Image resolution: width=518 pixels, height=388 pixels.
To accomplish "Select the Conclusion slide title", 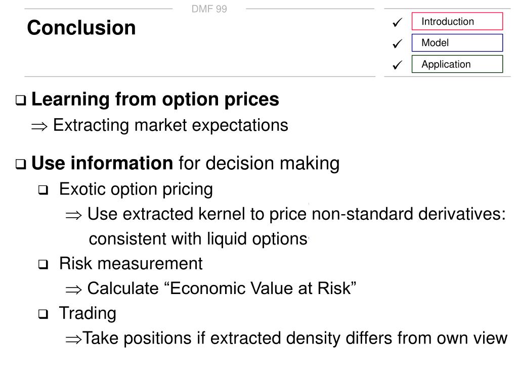I will pos(81,27).
